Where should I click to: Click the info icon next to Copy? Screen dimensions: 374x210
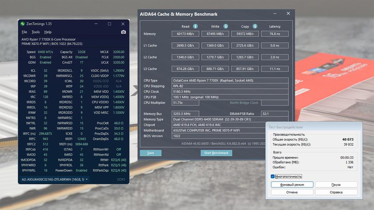[x=255, y=26]
